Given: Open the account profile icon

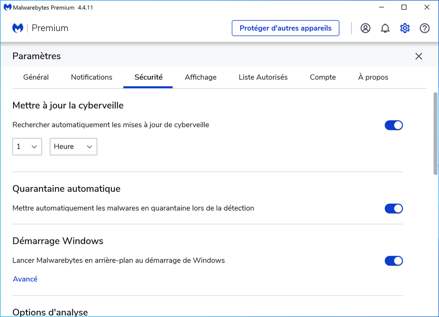Looking at the screenshot, I should [365, 28].
